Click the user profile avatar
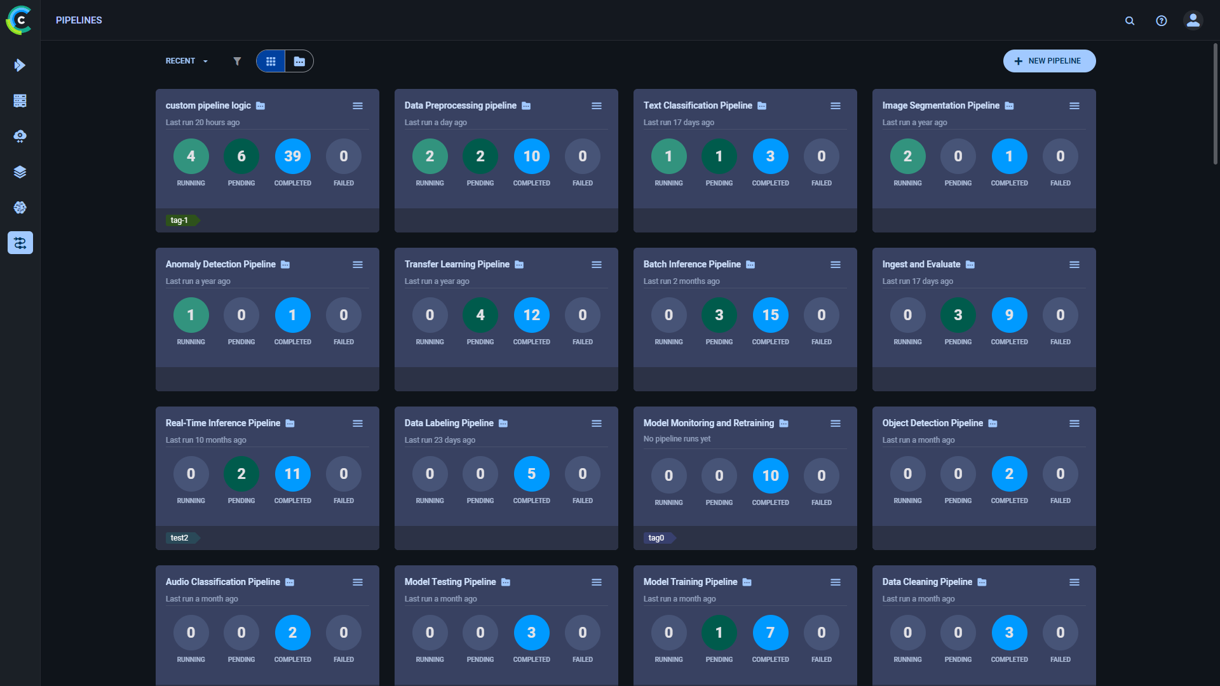The image size is (1220, 686). (x=1193, y=20)
